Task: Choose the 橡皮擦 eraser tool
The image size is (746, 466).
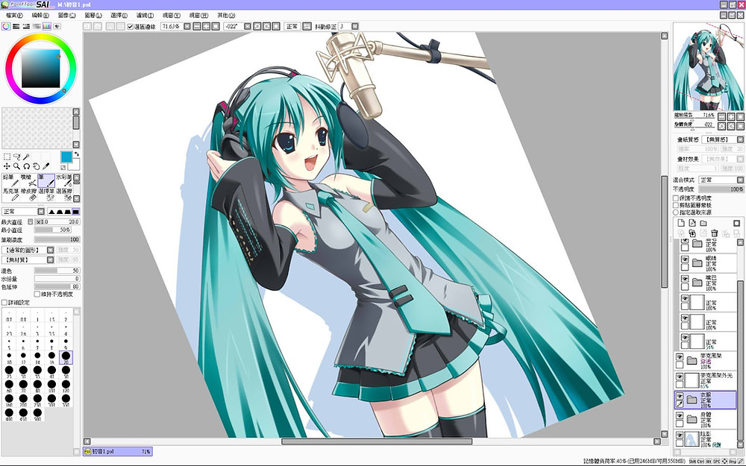Action: 28,194
